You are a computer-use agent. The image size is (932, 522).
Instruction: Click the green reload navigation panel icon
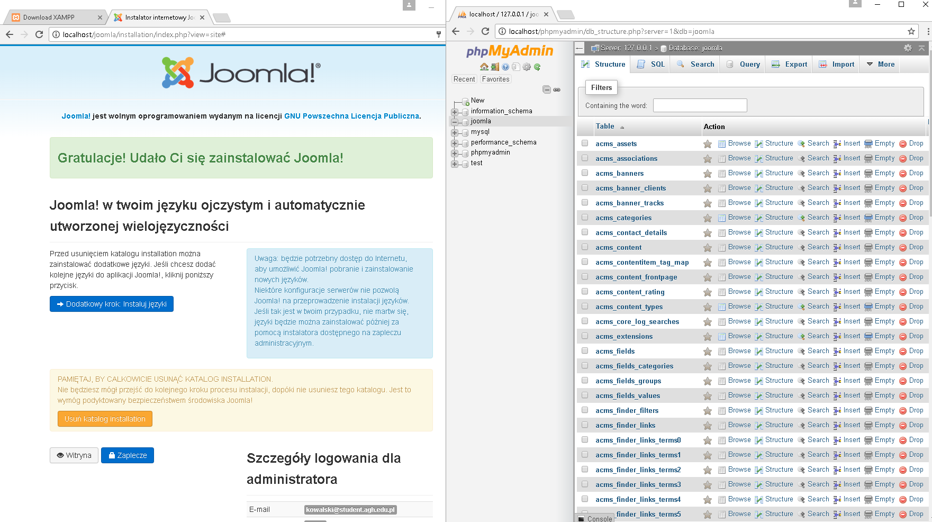tap(537, 67)
